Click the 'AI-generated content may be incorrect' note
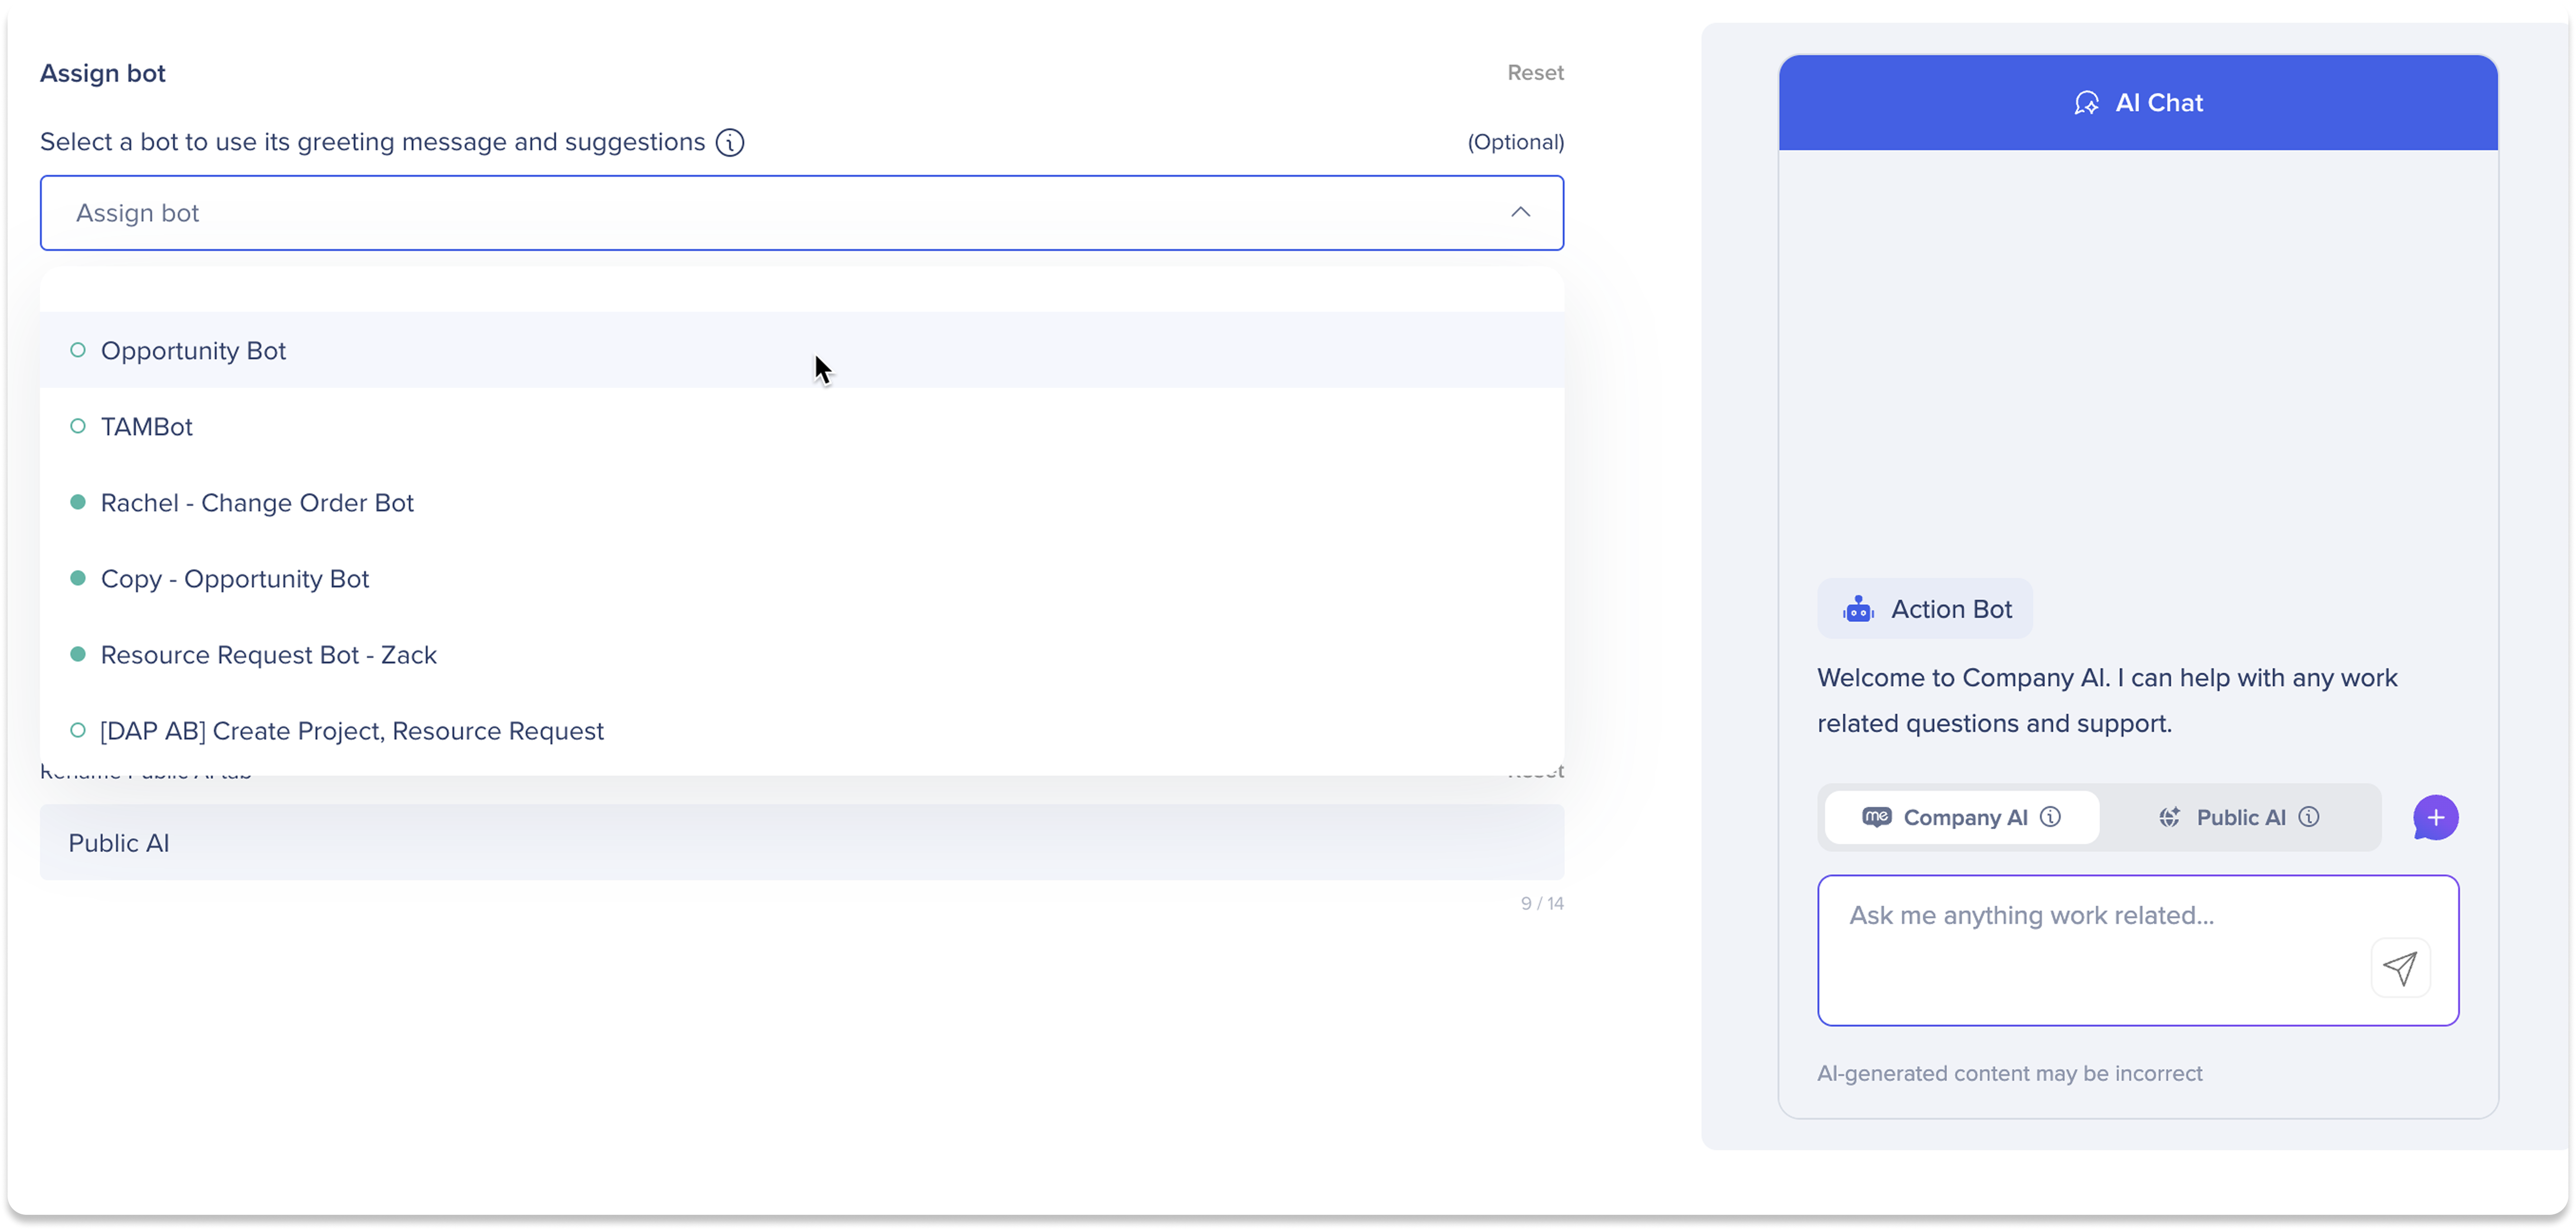This screenshot has height=1230, width=2576. [x=2009, y=1073]
